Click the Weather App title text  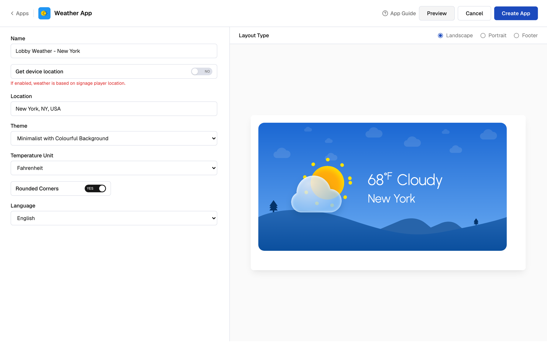click(x=73, y=13)
